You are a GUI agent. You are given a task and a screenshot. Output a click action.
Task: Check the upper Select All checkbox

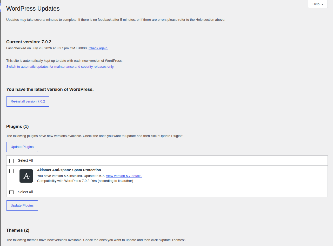point(11,161)
